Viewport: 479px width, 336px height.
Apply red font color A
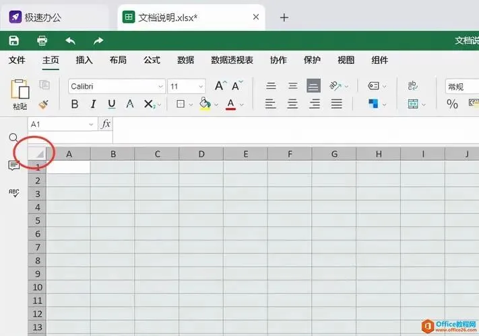tap(230, 104)
